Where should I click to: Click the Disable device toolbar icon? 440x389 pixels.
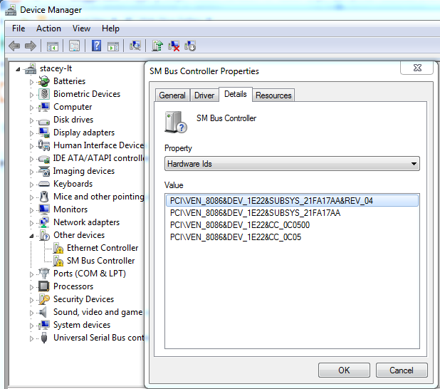coord(190,46)
